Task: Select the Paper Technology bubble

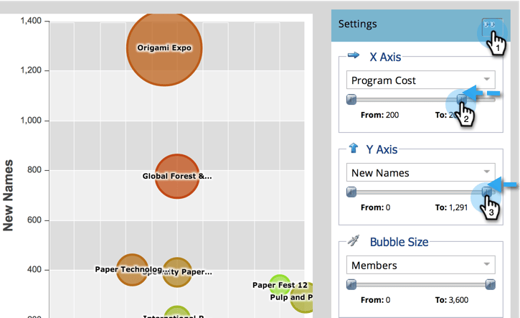Action: click(x=131, y=269)
